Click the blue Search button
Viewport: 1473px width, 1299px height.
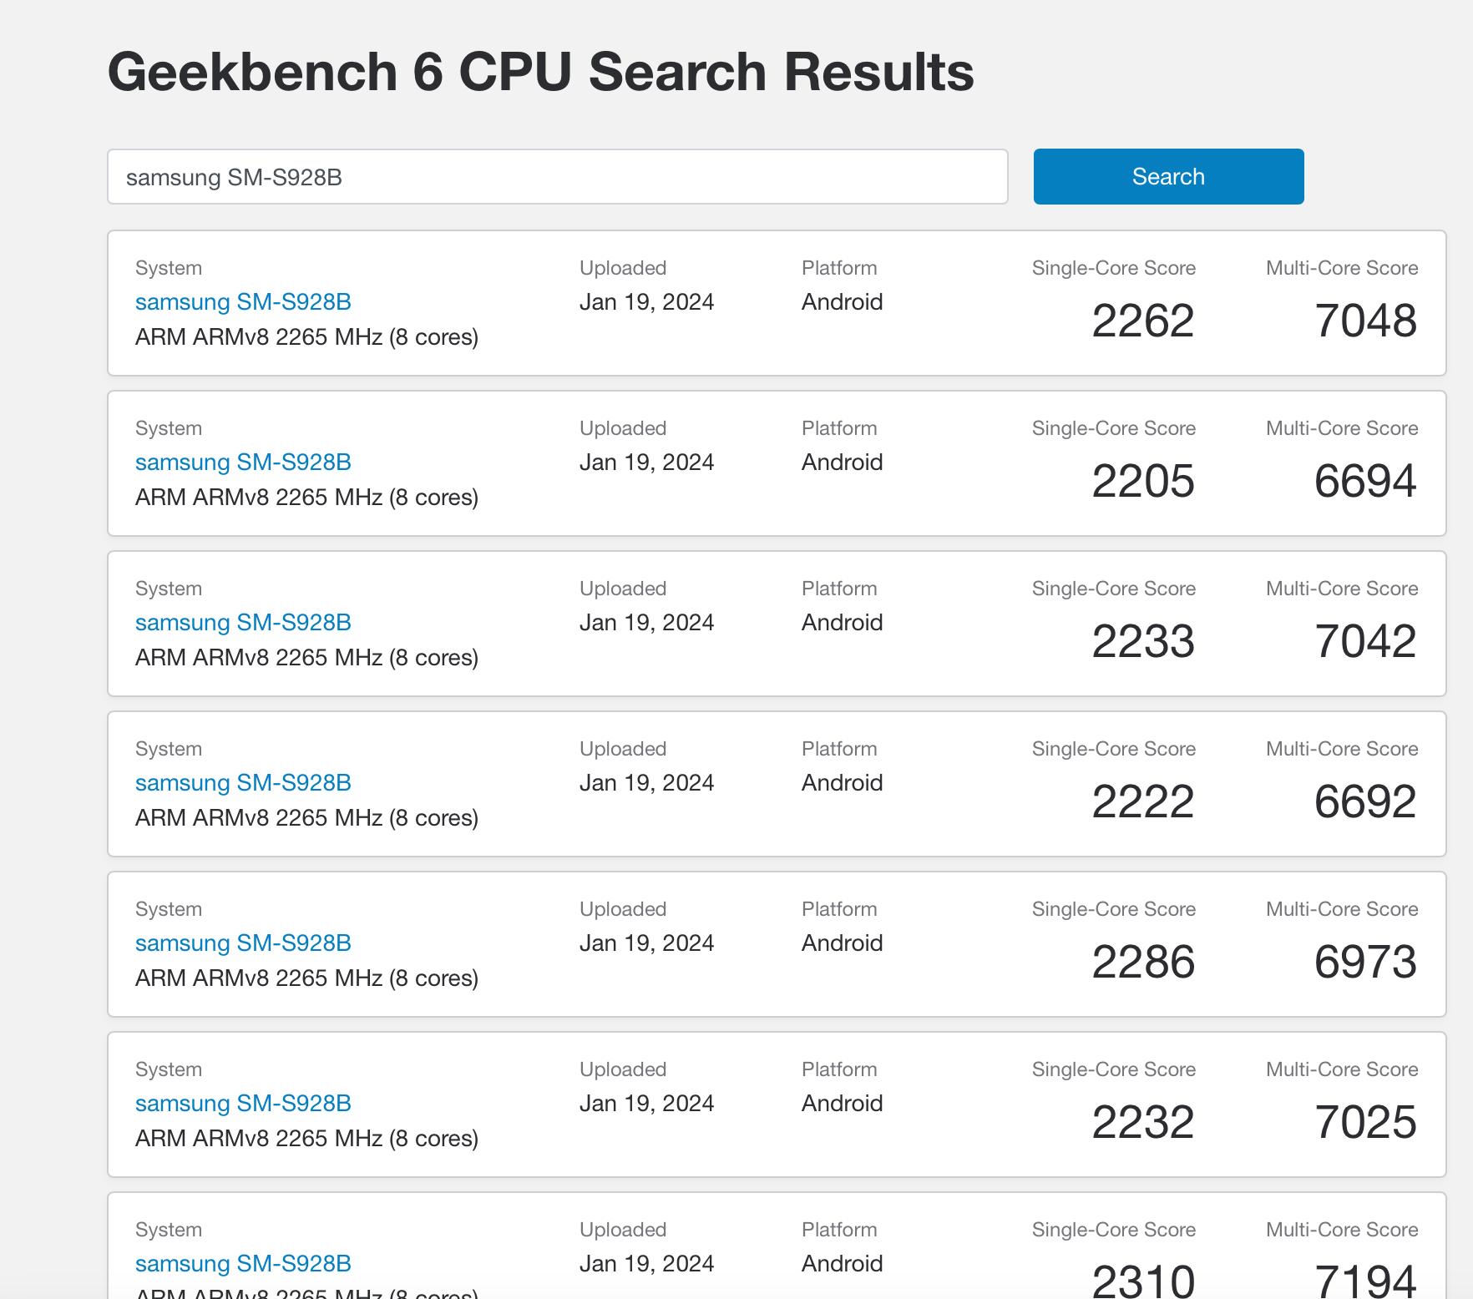pyautogui.click(x=1168, y=176)
